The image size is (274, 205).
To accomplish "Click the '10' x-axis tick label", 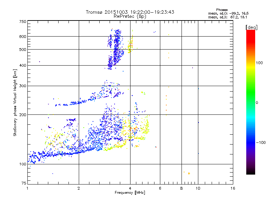I will [x=198, y=188].
